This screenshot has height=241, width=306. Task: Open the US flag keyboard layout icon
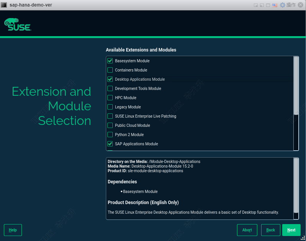275,5
